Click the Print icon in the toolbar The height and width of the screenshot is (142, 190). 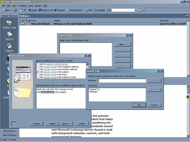pyautogui.click(x=16, y=10)
